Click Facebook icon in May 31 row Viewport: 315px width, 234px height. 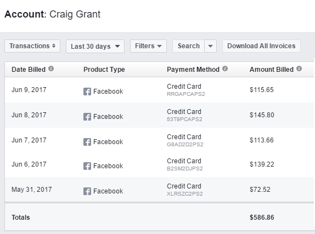point(87,191)
